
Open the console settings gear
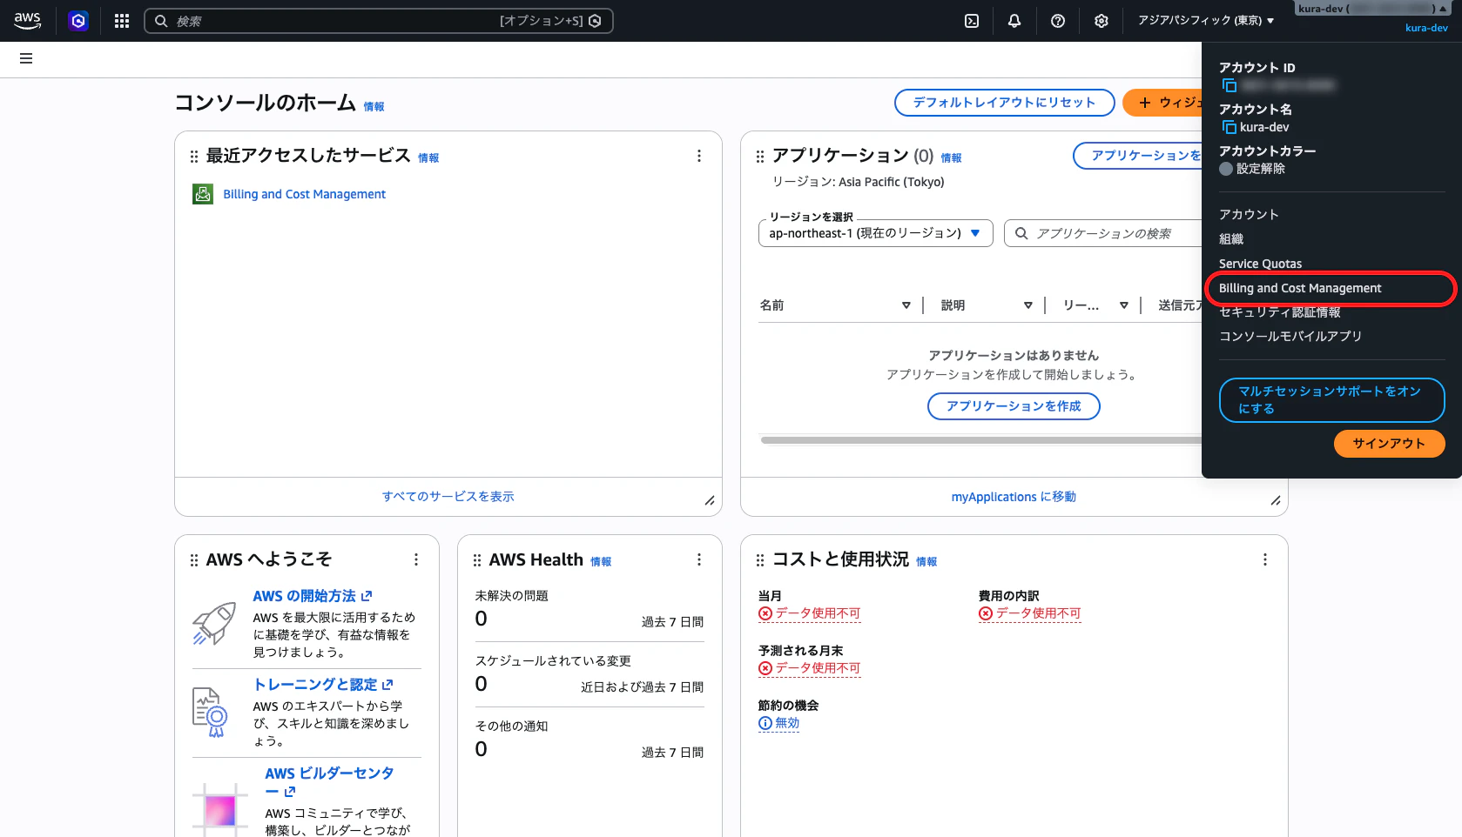click(x=1102, y=21)
